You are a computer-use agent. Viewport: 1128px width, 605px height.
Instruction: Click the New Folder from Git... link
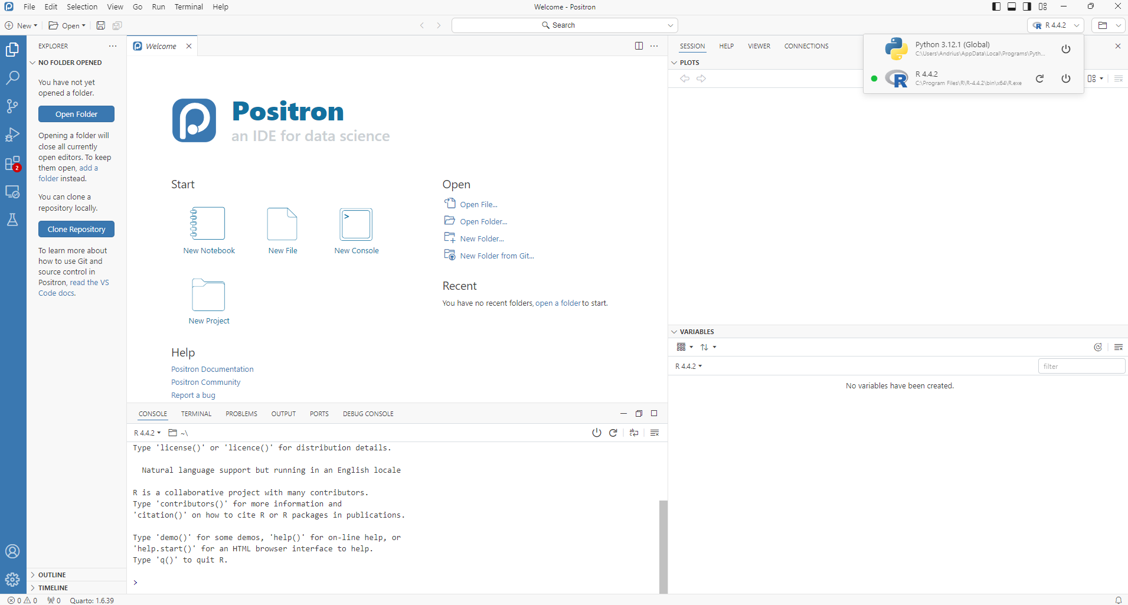pyautogui.click(x=497, y=256)
